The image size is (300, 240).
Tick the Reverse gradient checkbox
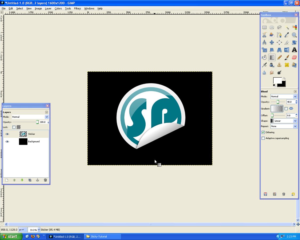click(286, 109)
